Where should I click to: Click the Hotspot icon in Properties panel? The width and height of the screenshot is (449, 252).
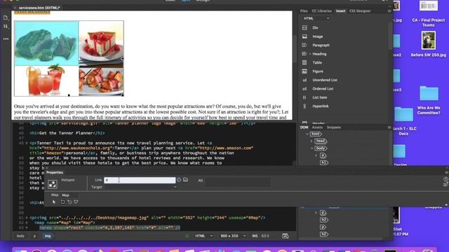click(x=53, y=184)
